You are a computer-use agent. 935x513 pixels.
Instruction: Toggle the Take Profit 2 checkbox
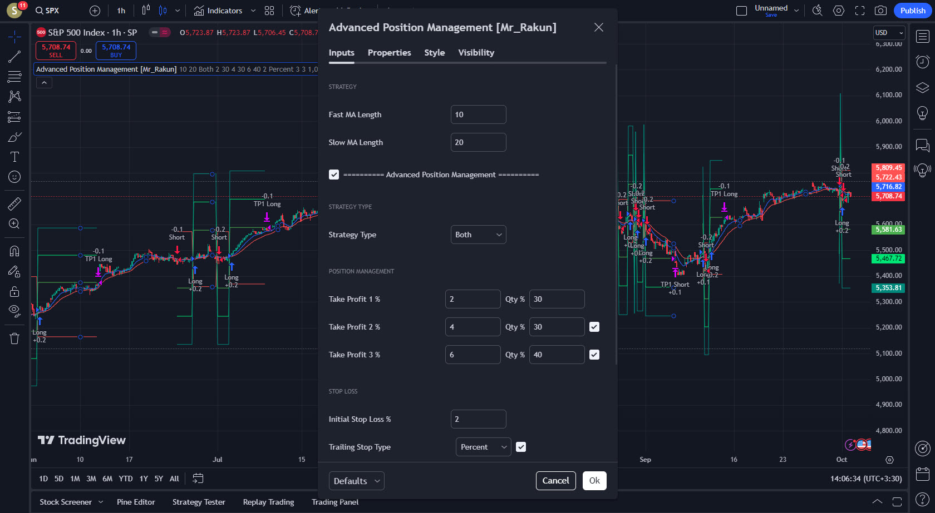(594, 327)
